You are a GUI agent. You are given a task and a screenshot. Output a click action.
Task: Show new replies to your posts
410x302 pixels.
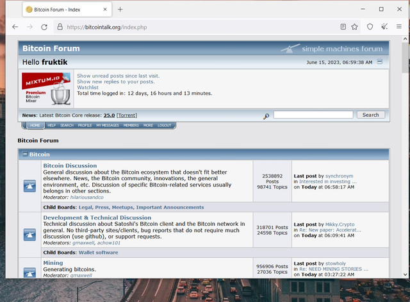coord(115,81)
